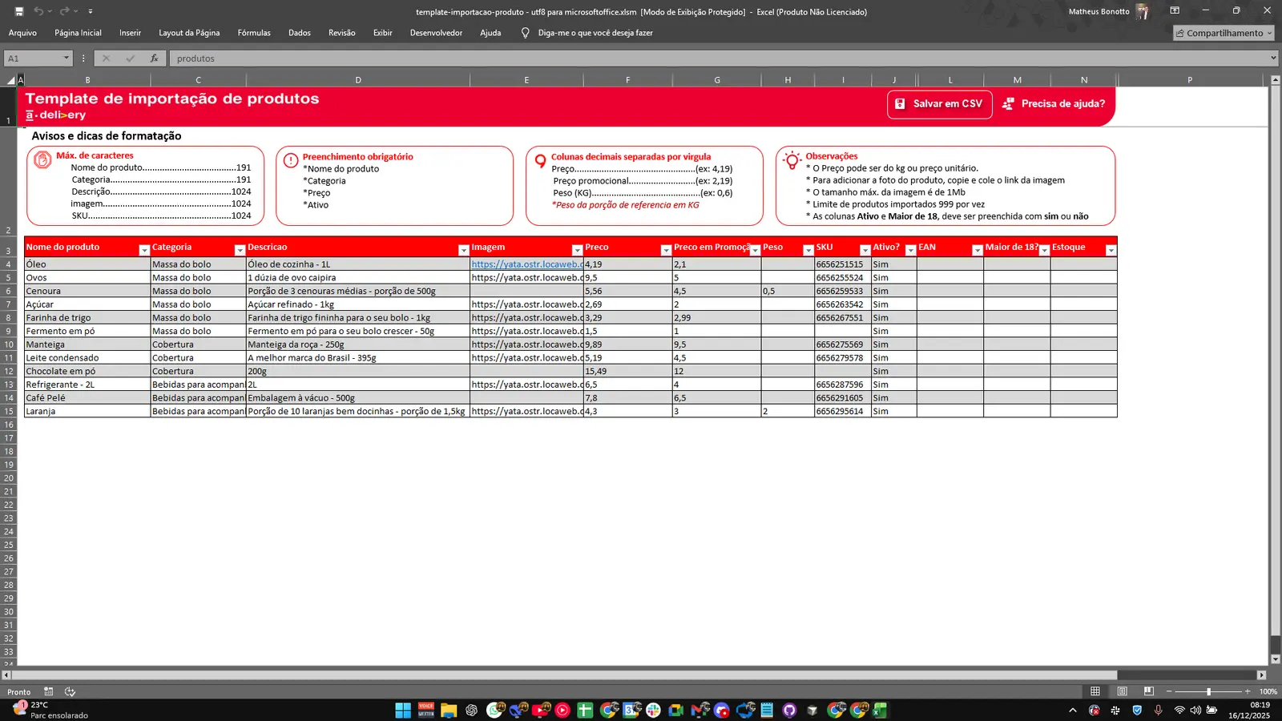The width and height of the screenshot is (1282, 721).
Task: Expand the 'Descricao' column filter
Action: click(x=463, y=251)
